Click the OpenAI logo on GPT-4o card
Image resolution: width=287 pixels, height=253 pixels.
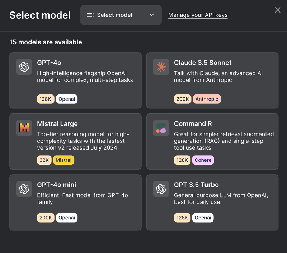tap(24, 67)
